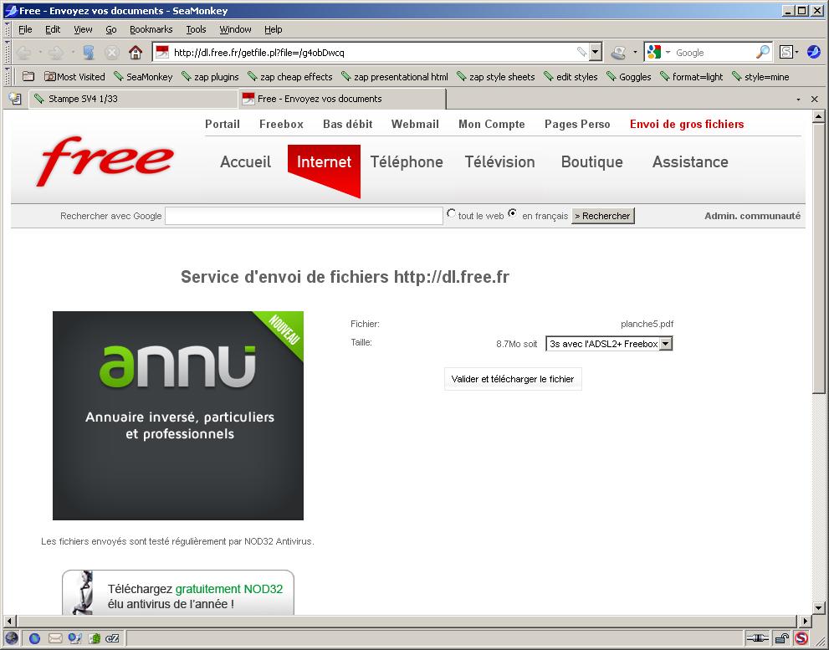The image size is (829, 650).
Task: Open Mail & Newsgroups from status bar
Action: pos(55,638)
